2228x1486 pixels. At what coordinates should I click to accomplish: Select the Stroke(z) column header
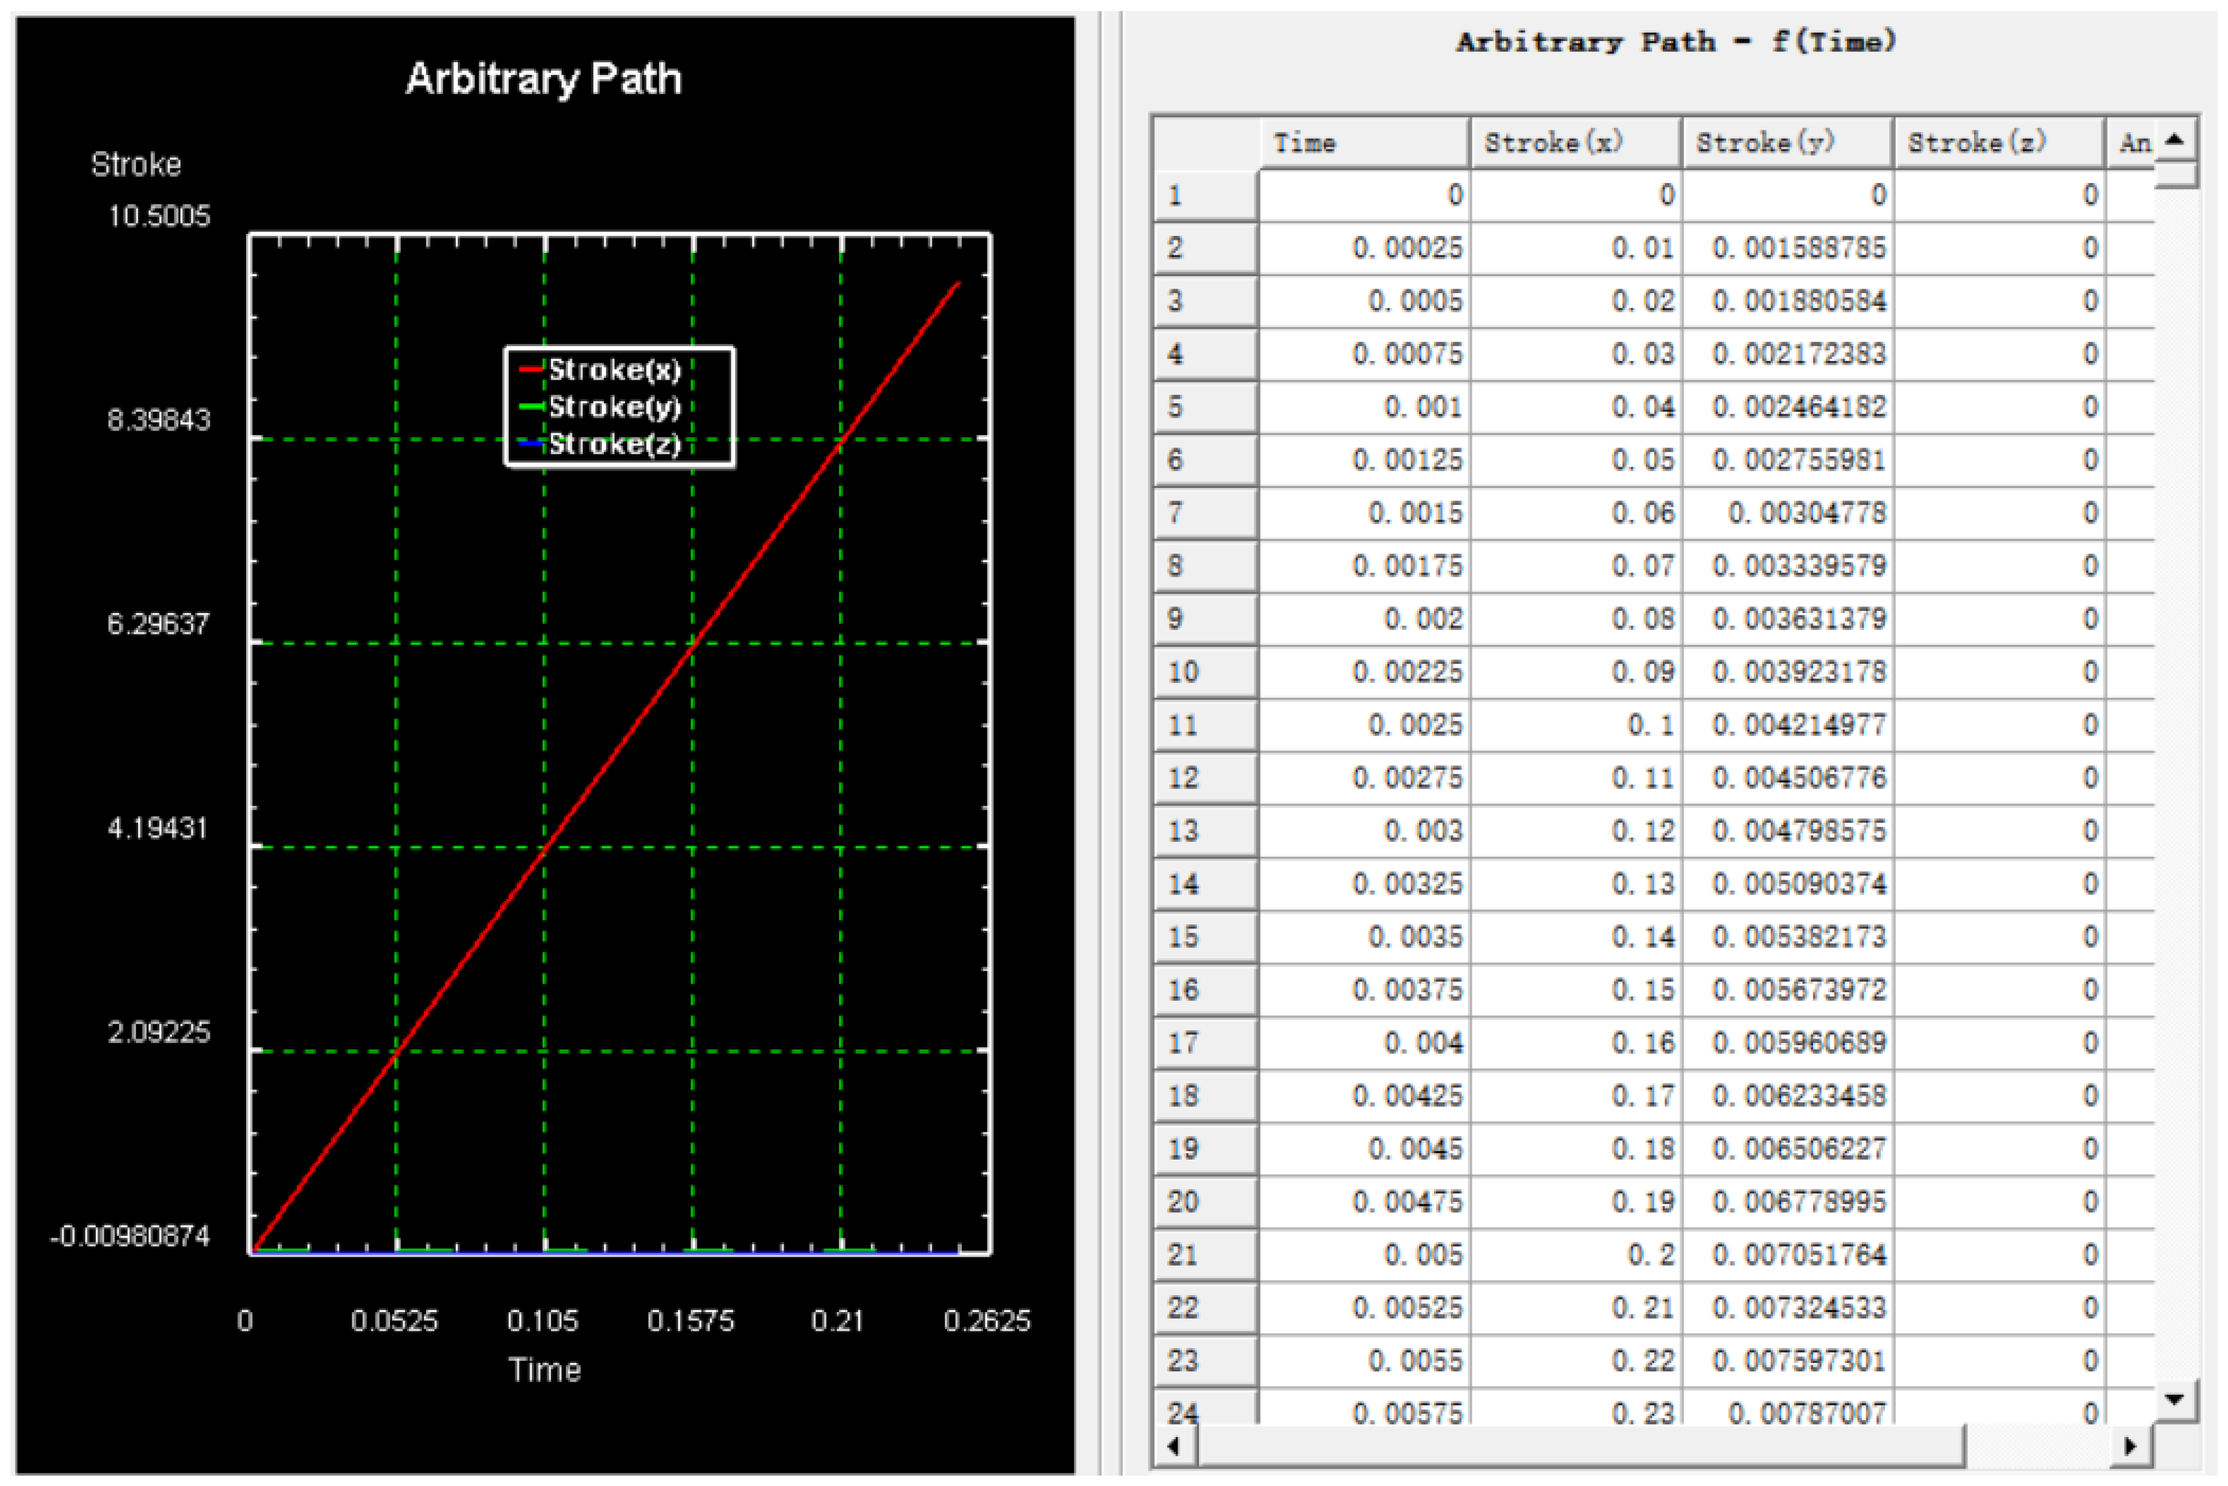click(x=1999, y=144)
